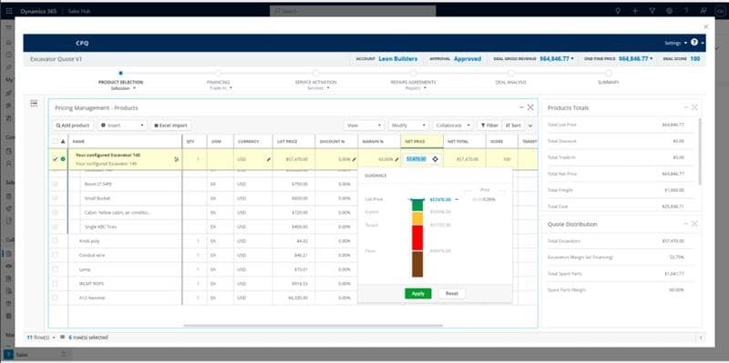Open Dynamics 365 gear settings icon
This screenshot has height=363, width=729.
(670, 11)
